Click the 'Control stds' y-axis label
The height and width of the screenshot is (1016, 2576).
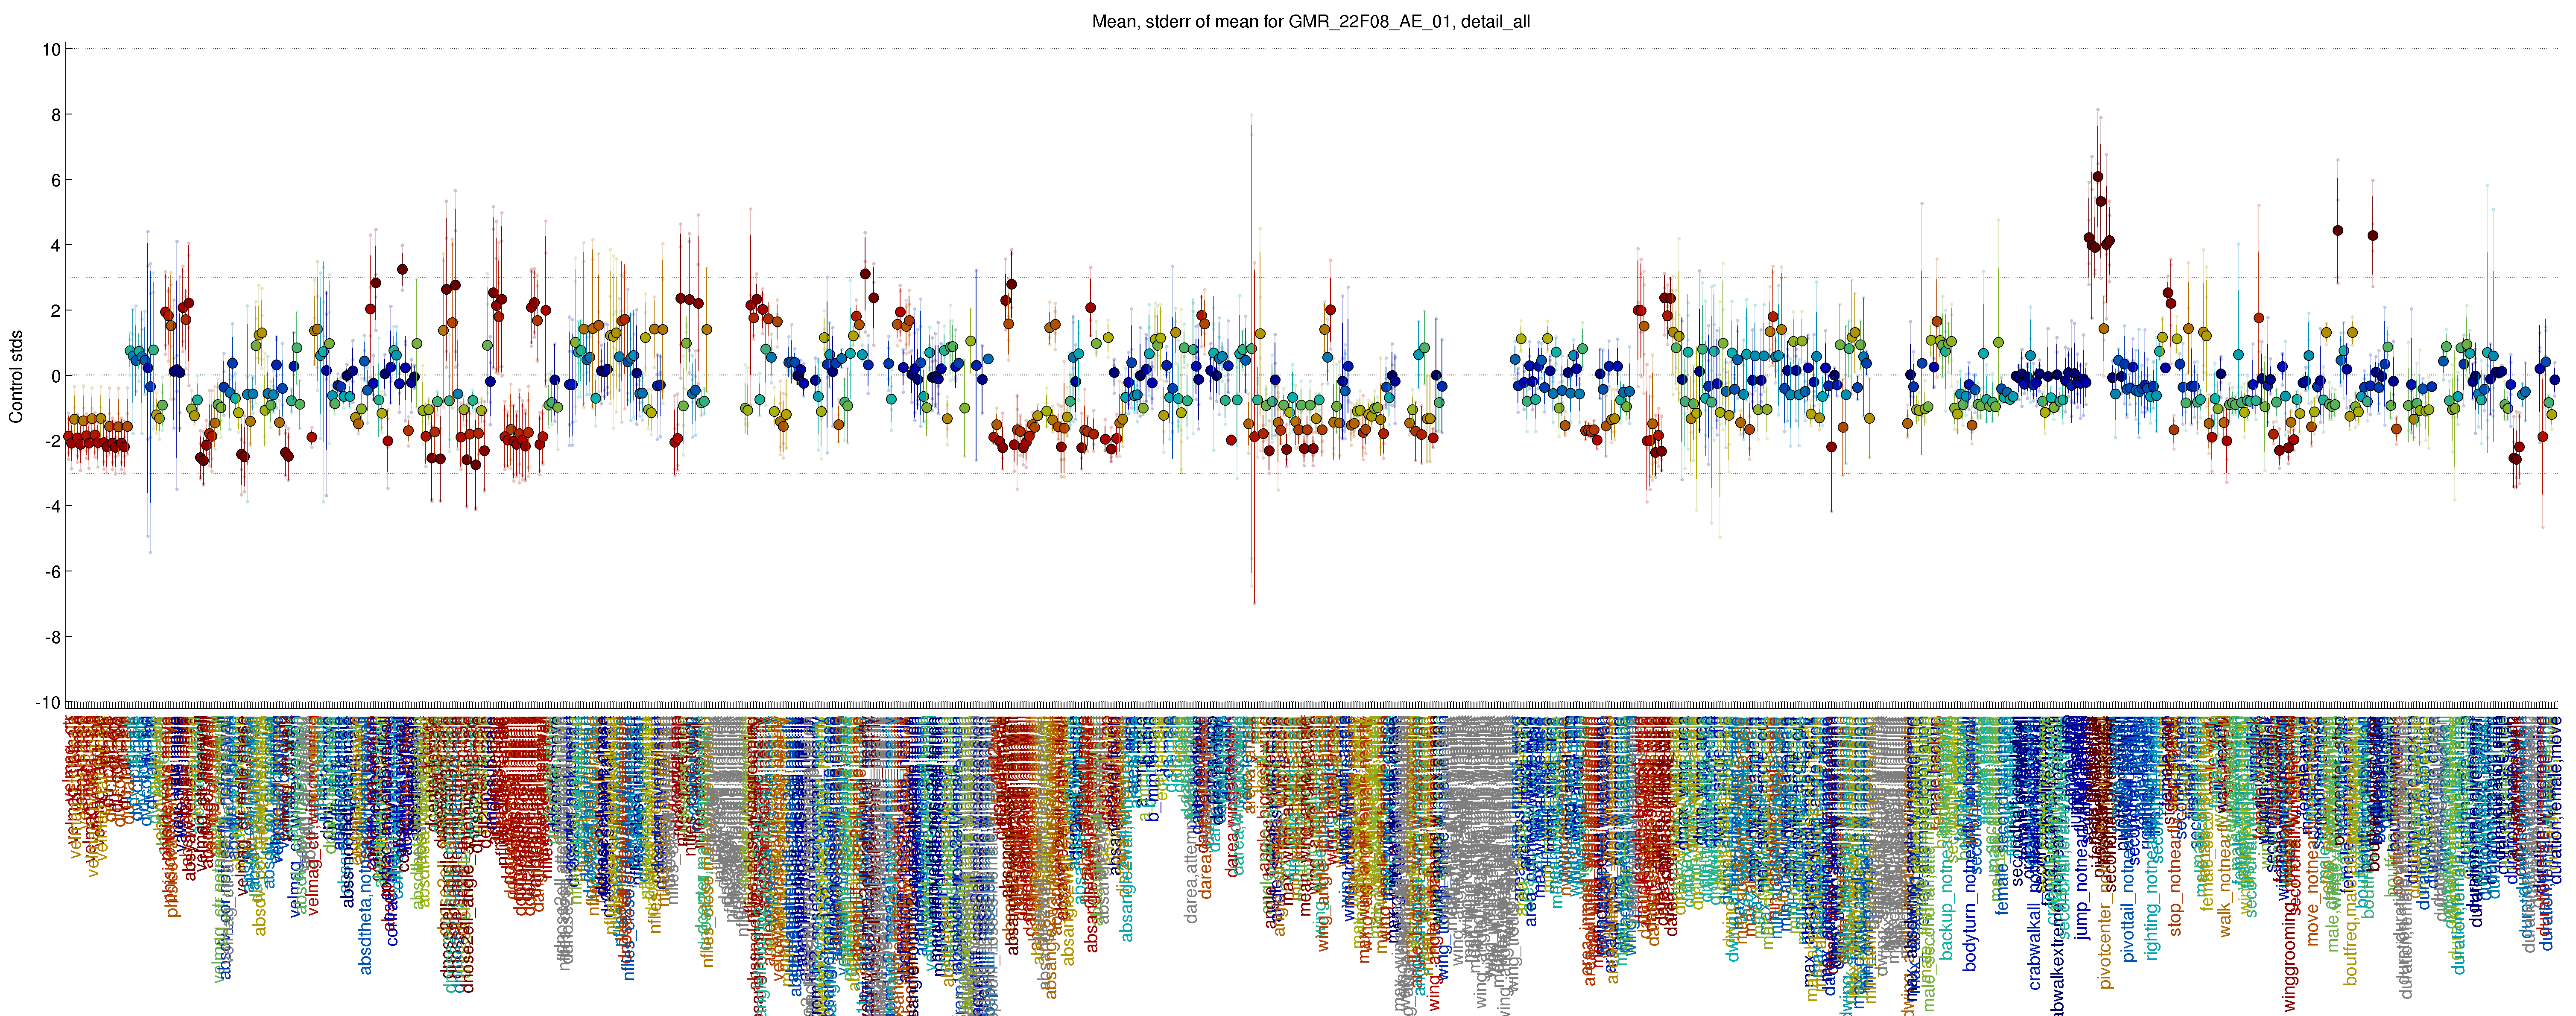tap(16, 376)
